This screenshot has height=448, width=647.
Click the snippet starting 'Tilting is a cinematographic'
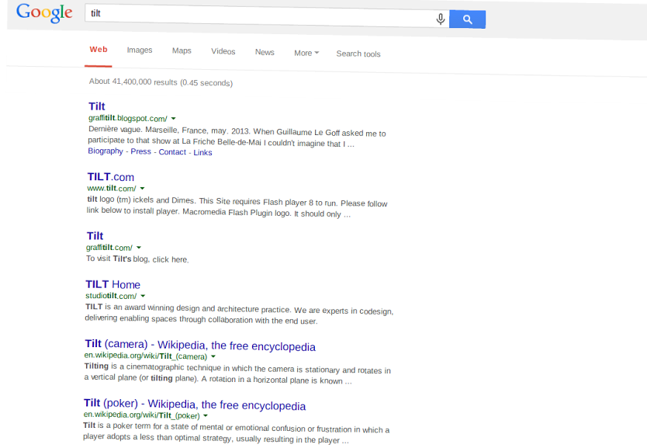tap(237, 373)
